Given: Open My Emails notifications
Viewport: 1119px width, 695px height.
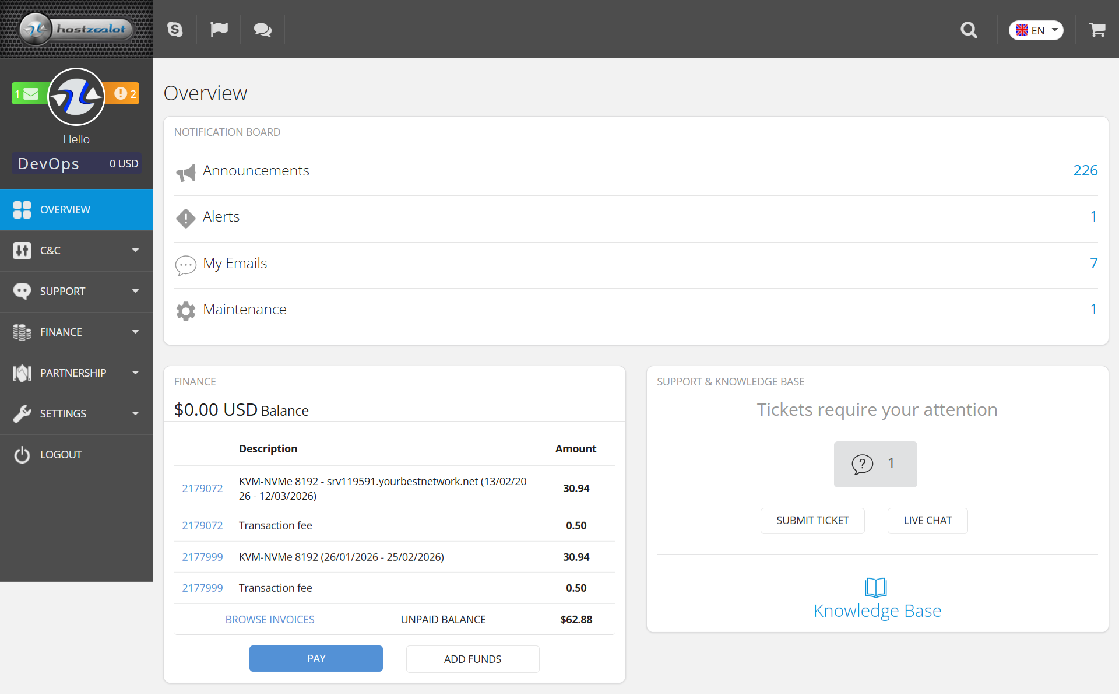Looking at the screenshot, I should [x=636, y=265].
